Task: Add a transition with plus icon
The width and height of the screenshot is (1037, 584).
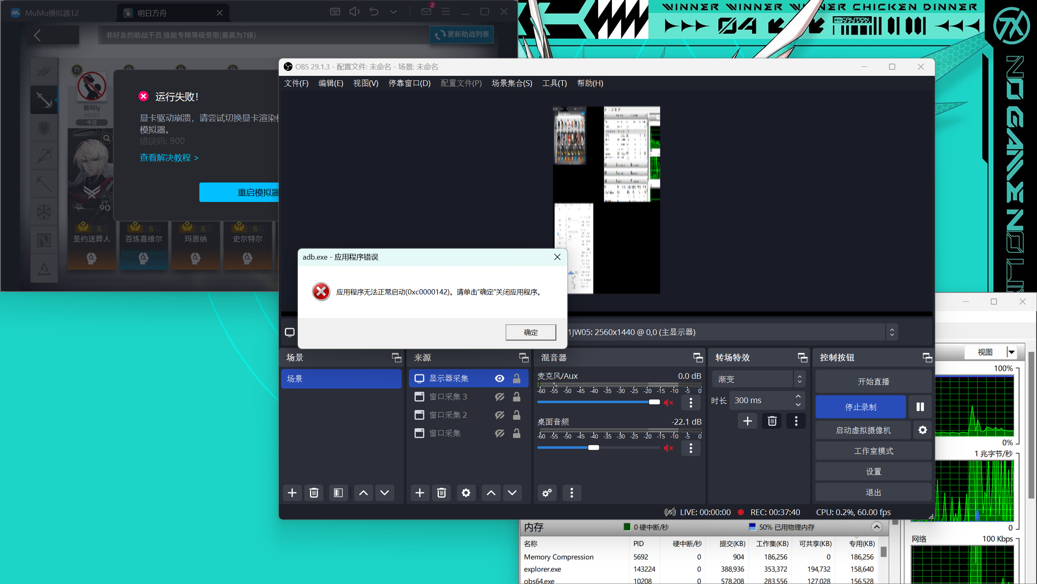Action: coord(747,421)
